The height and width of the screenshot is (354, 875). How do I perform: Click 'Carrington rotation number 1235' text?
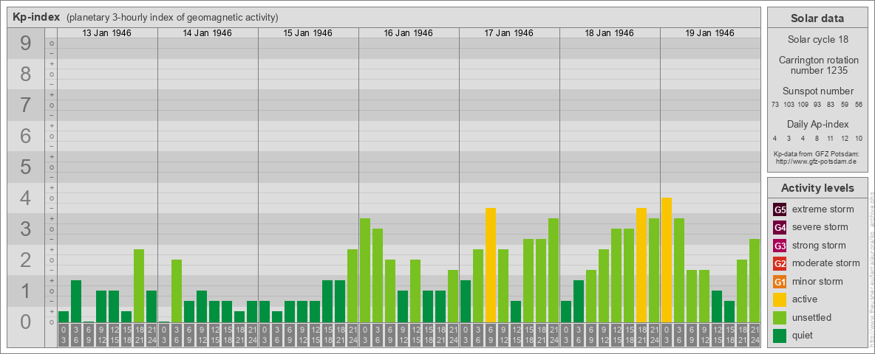817,65
